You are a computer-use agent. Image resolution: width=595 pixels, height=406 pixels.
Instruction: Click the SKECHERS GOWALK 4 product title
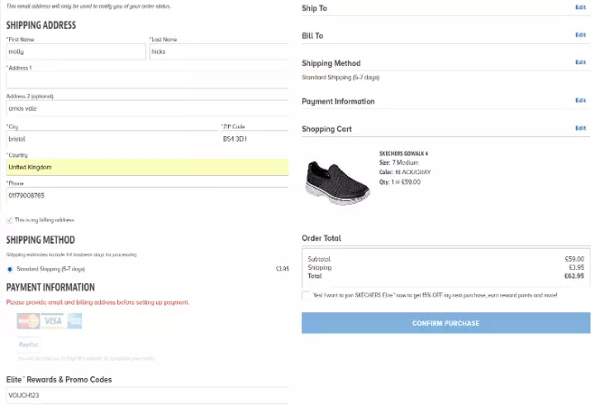(x=403, y=153)
